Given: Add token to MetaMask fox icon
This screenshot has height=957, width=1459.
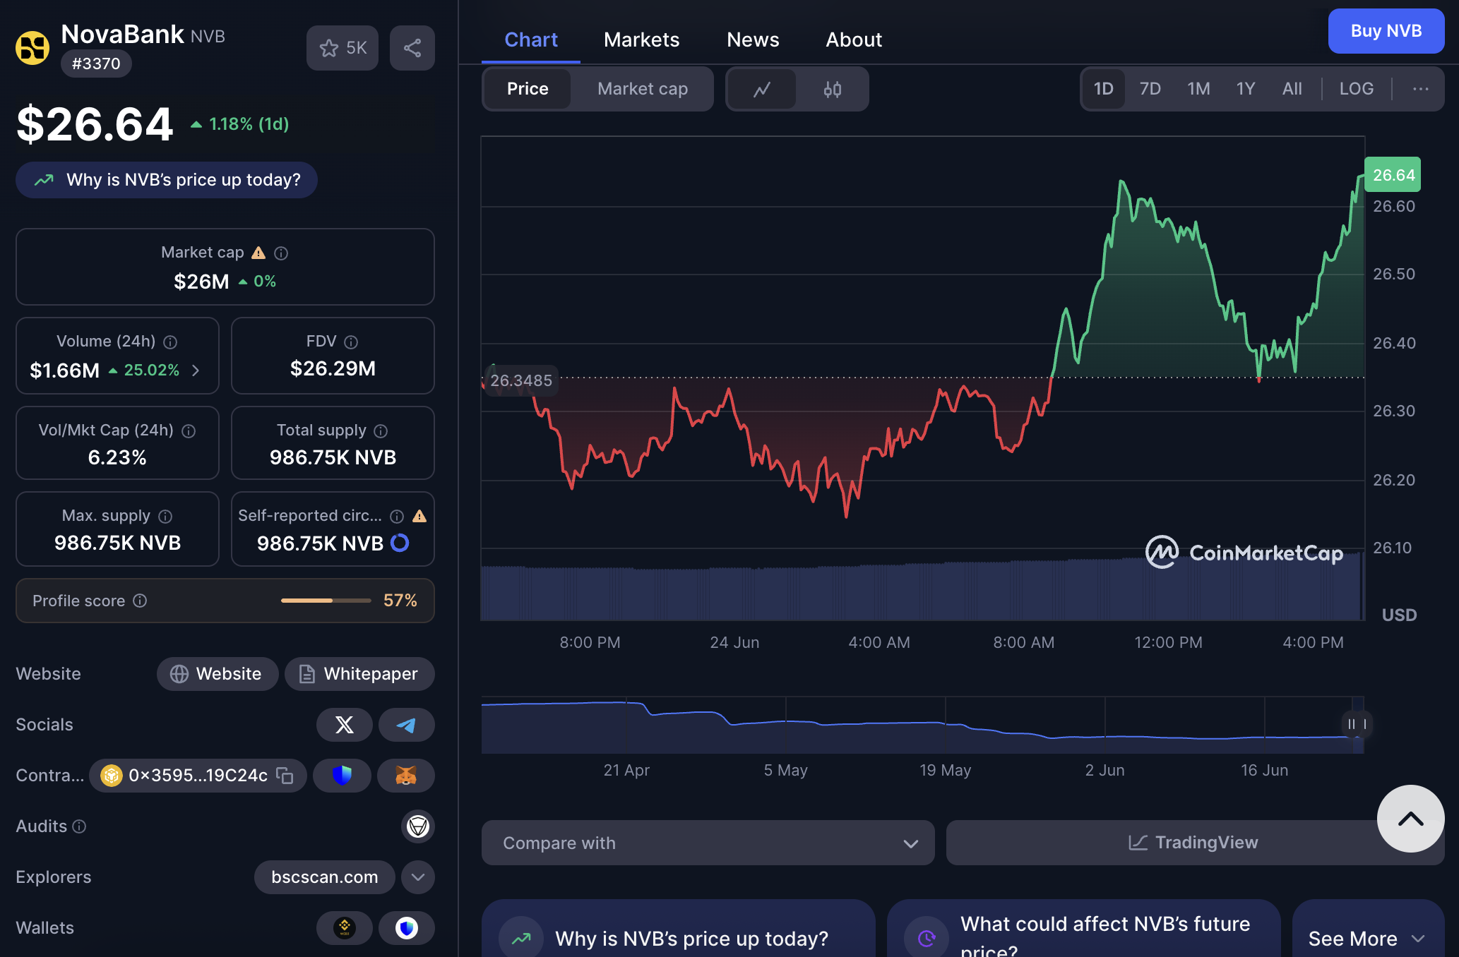Looking at the screenshot, I should tap(406, 776).
